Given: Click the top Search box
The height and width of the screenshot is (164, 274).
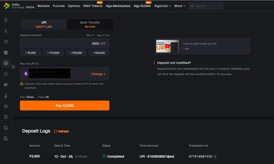Looking at the screenshot, I should pyautogui.click(x=206, y=6).
